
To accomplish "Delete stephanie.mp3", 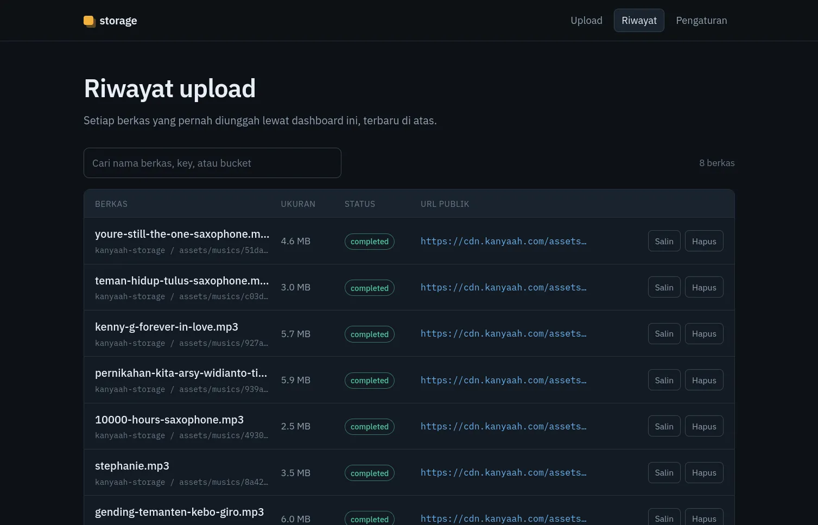I will click(704, 472).
